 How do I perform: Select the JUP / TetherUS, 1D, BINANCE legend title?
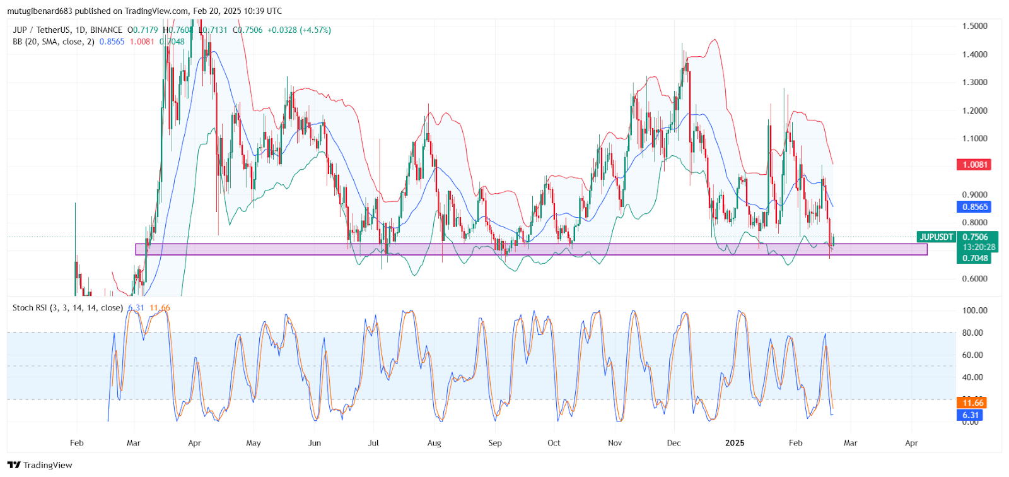click(67, 30)
